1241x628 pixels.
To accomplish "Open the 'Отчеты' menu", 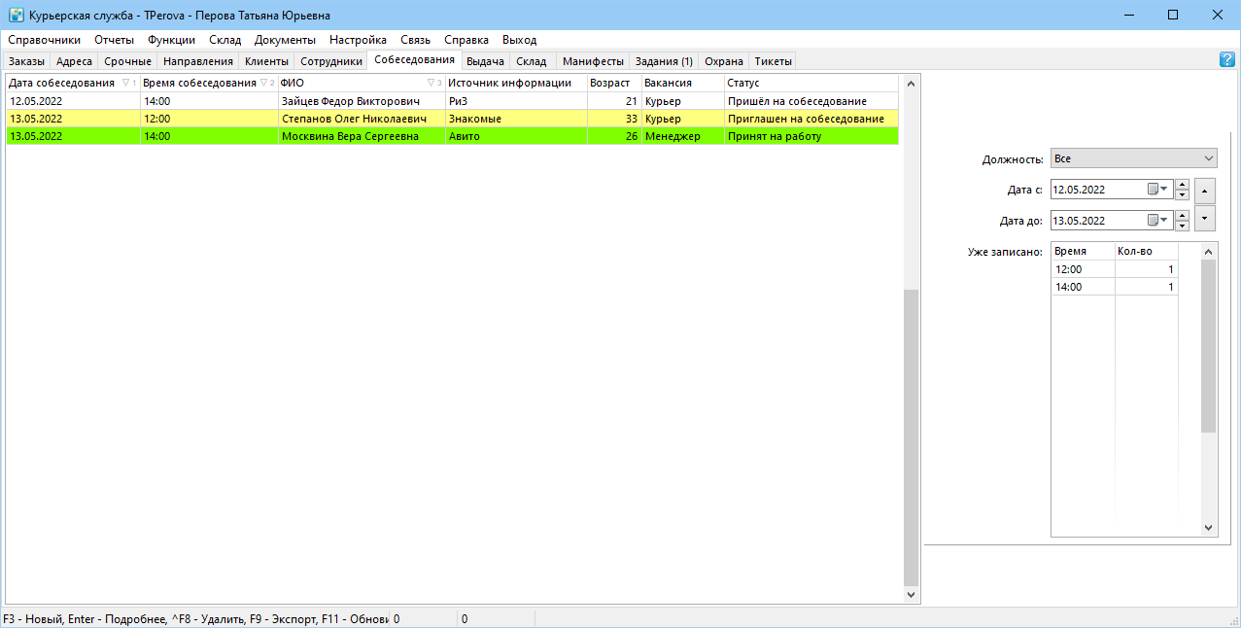I will pos(115,40).
